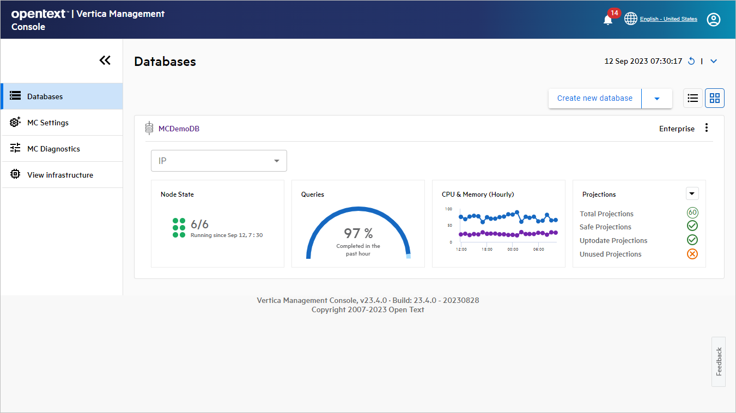736x413 pixels.
Task: Open the notifications bell showing 14 alerts
Action: coord(607,20)
